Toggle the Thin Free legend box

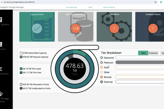[x=21, y=73]
